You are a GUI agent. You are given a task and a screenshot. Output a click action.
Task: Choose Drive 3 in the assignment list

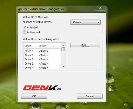coord(42,63)
